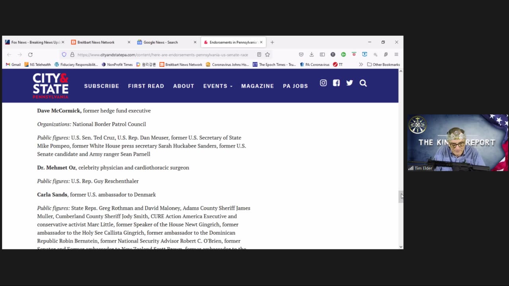Select the Tim Elder video thumbnail
The height and width of the screenshot is (286, 509).
[x=458, y=143]
